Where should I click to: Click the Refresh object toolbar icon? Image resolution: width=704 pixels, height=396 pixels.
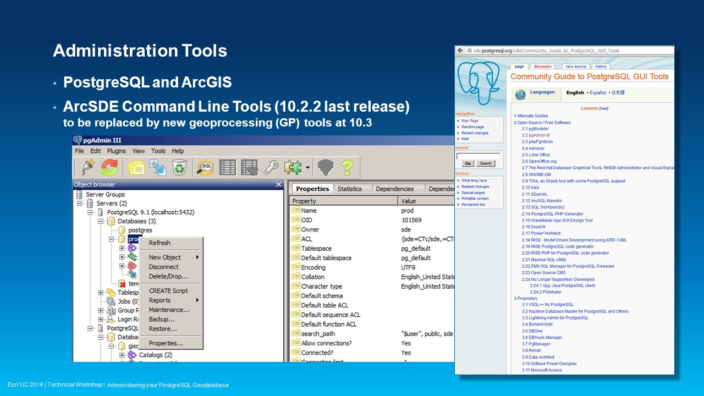click(x=109, y=167)
